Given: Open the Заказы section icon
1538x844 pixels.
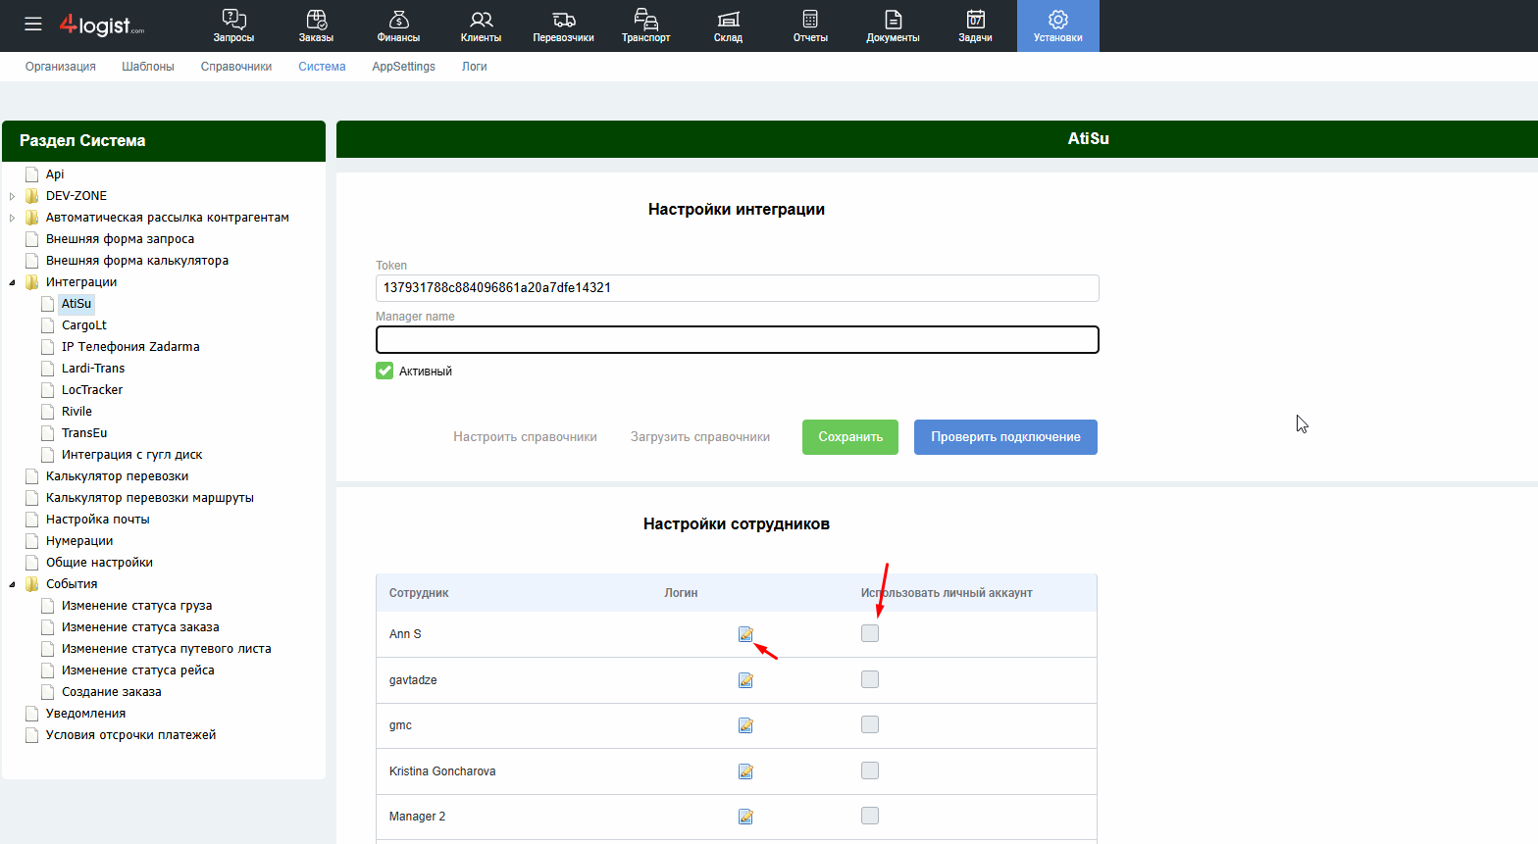Looking at the screenshot, I should point(316,19).
